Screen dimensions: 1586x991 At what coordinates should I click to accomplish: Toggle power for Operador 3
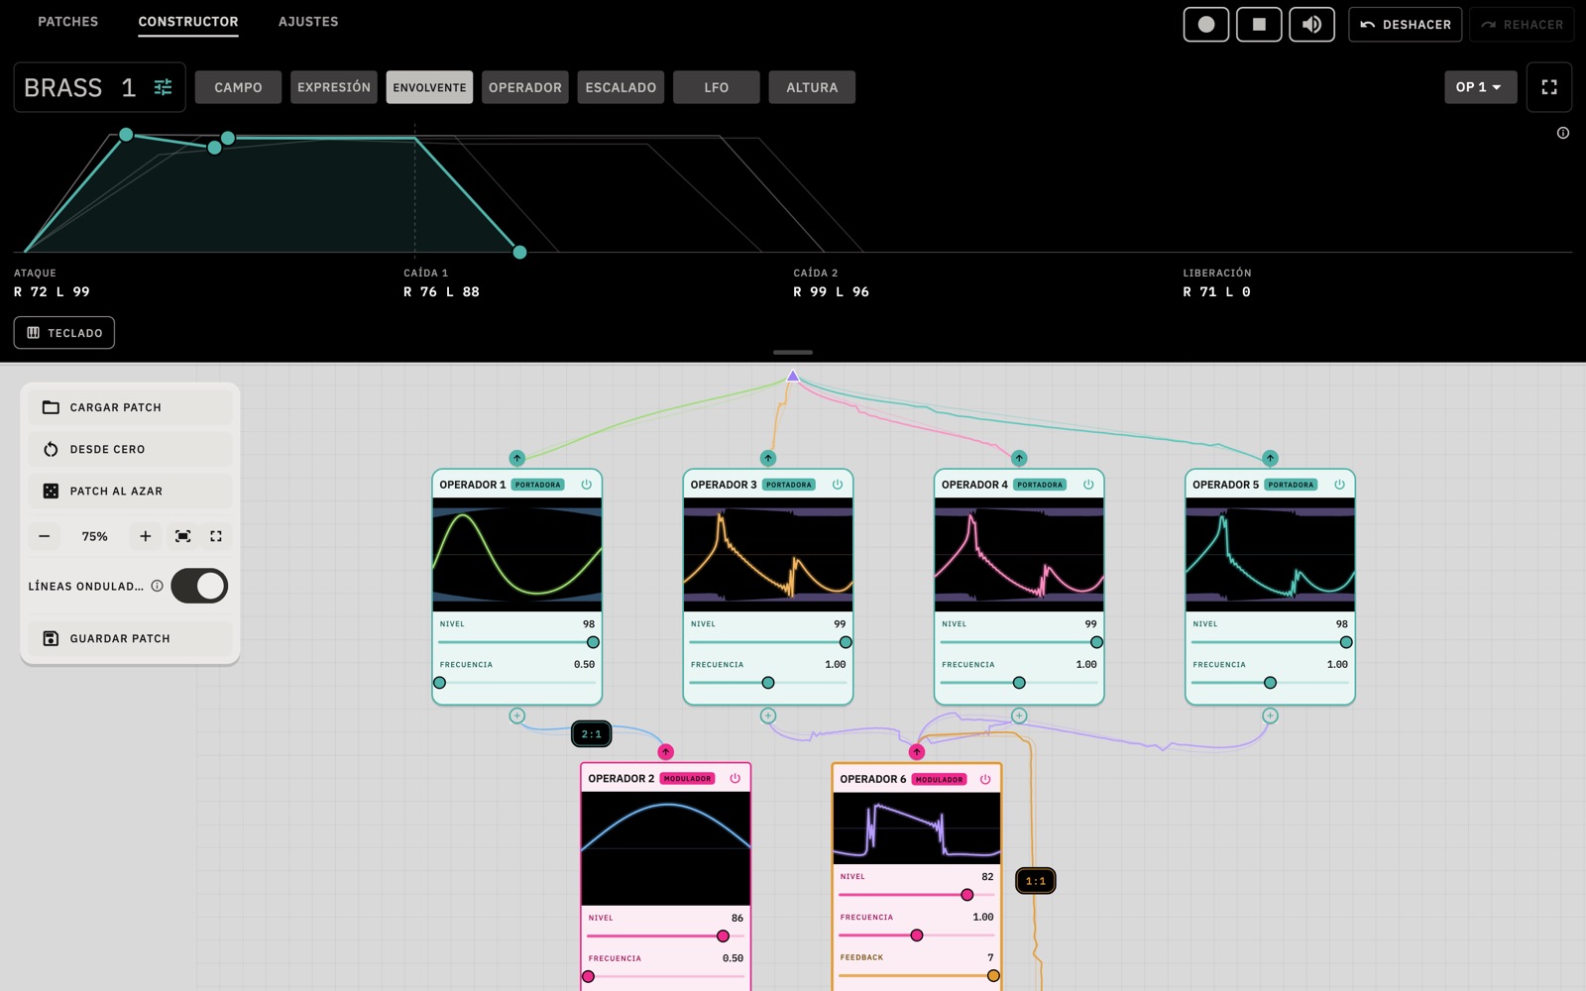coord(838,485)
